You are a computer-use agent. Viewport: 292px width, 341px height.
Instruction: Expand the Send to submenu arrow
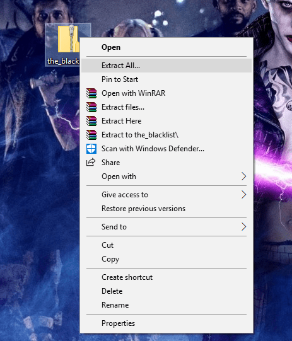pos(243,227)
